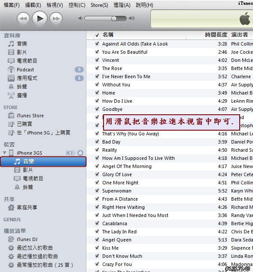Click the low-volume speaker icon

(80, 18)
